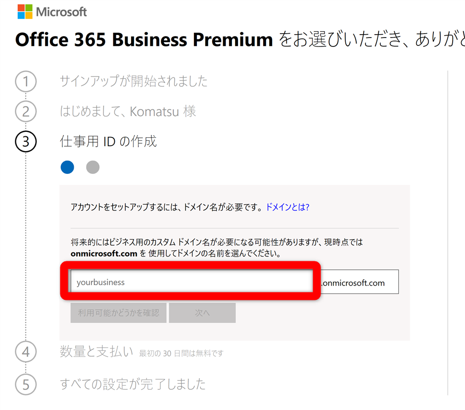Click the step 5 circle icon
The width and height of the screenshot is (465, 410).
26,384
